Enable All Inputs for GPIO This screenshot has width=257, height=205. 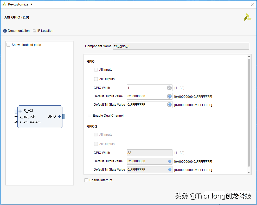[x=96, y=70]
